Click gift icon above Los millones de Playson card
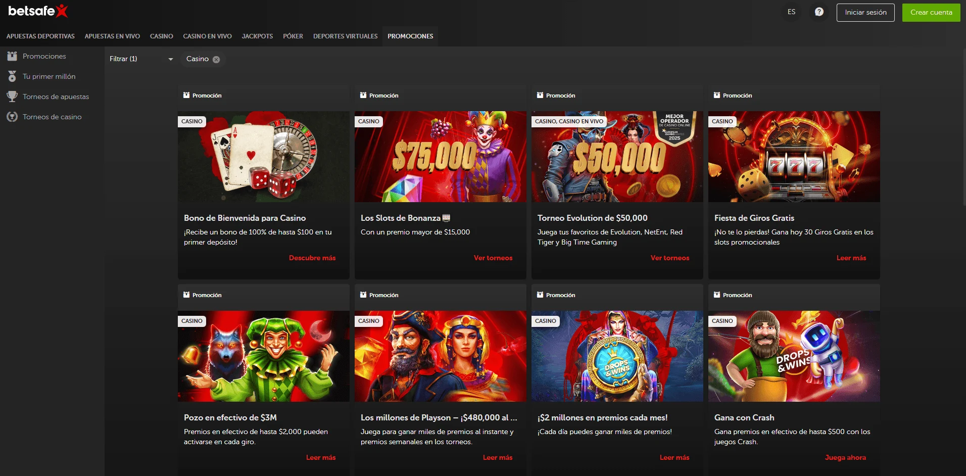Screen dimensions: 966x476 click(363, 295)
